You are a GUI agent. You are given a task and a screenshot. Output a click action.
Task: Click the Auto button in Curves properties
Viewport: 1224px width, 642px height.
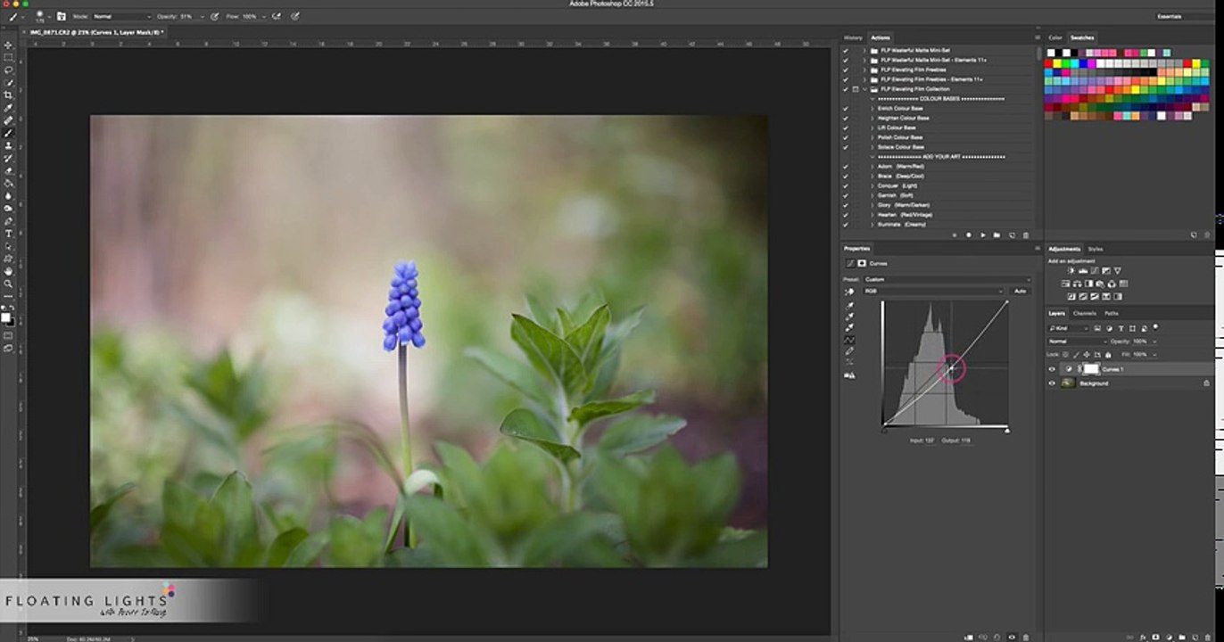point(1020,292)
